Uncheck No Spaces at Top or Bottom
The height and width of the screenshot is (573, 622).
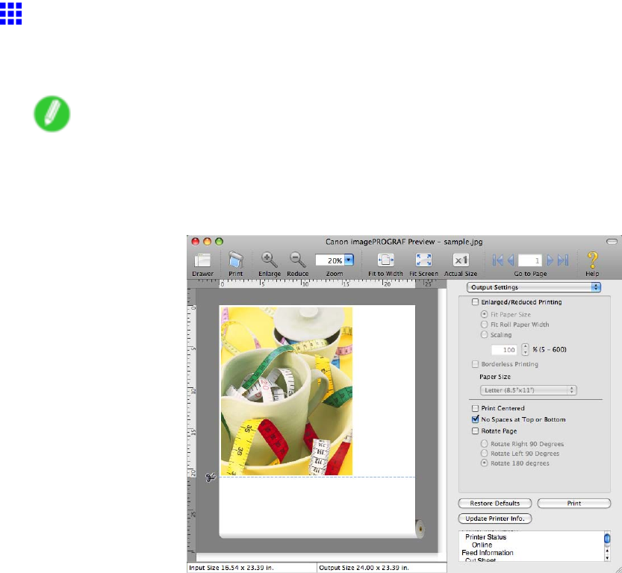[475, 419]
